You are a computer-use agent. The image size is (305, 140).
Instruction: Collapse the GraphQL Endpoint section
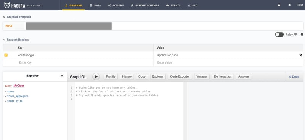pyautogui.click(x=4, y=17)
